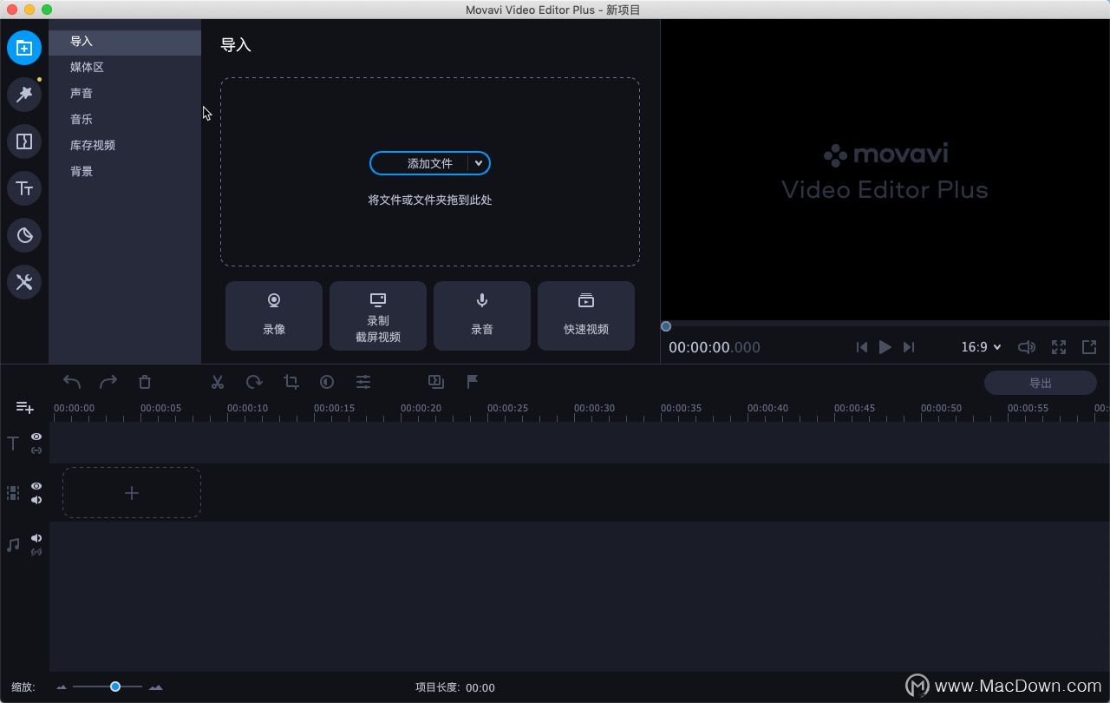Click the timeline zoom slider handle
Image resolution: width=1110 pixels, height=703 pixels.
point(115,687)
